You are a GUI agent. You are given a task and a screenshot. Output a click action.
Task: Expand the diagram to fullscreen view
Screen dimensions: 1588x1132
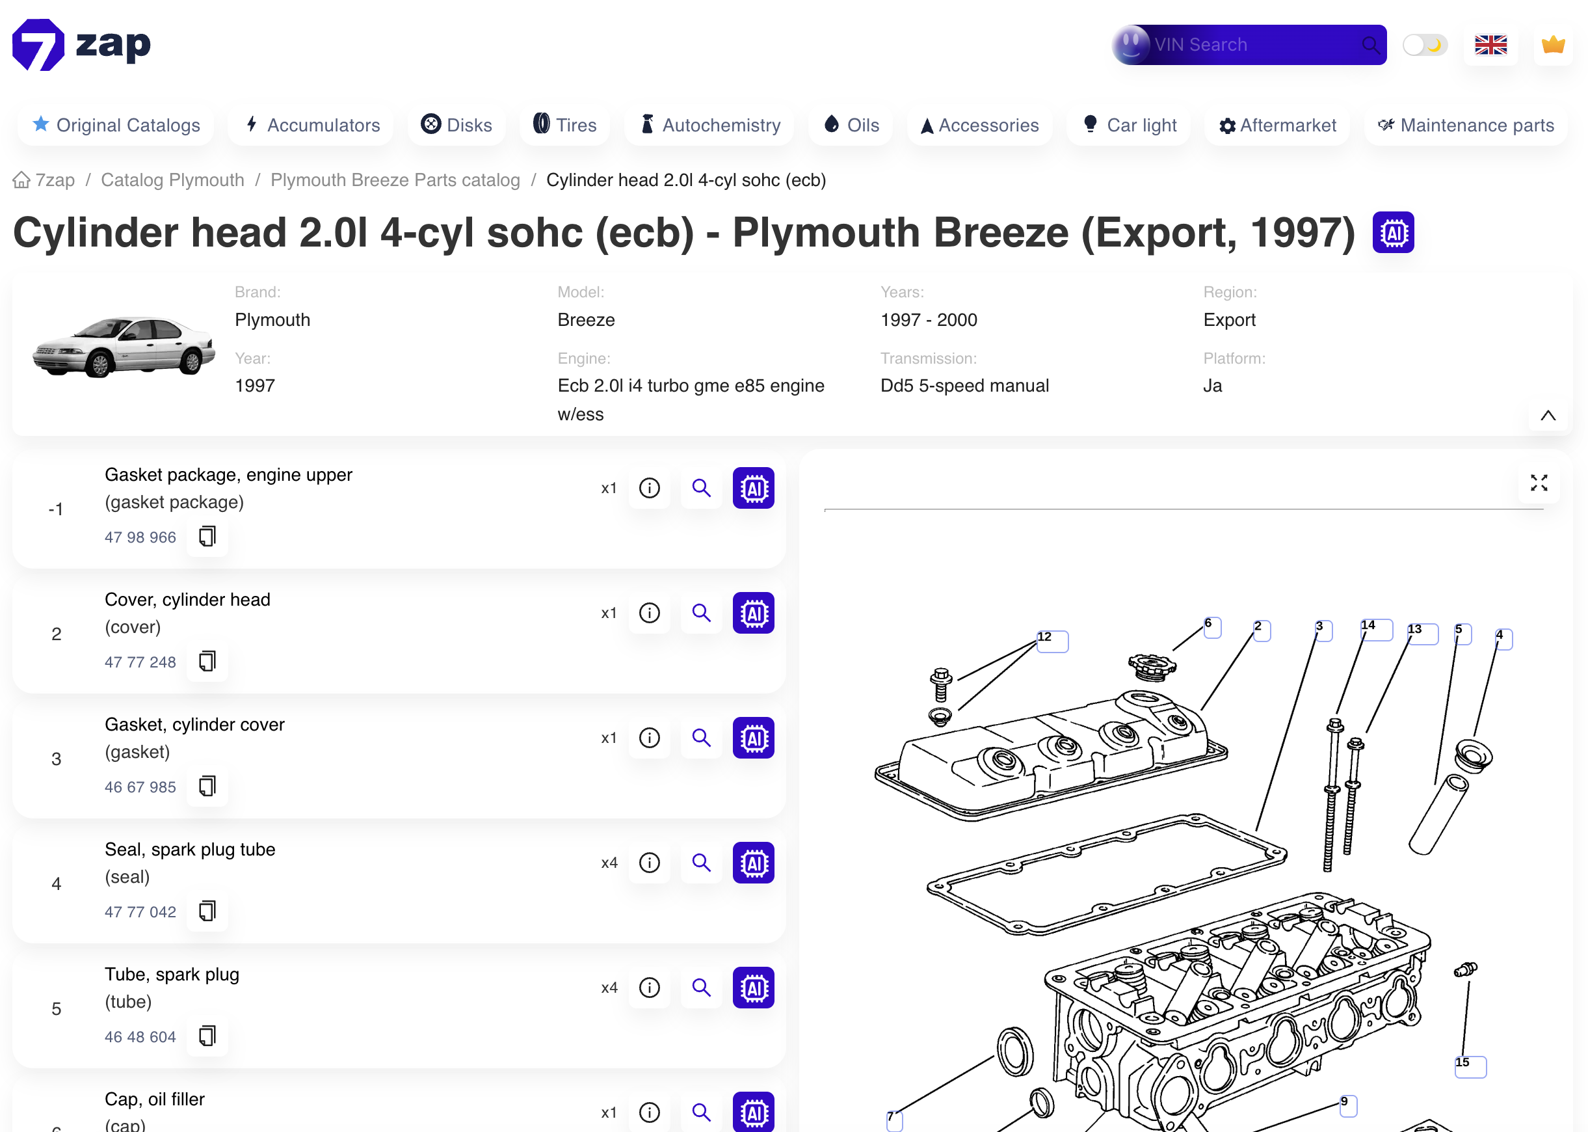[x=1539, y=482]
